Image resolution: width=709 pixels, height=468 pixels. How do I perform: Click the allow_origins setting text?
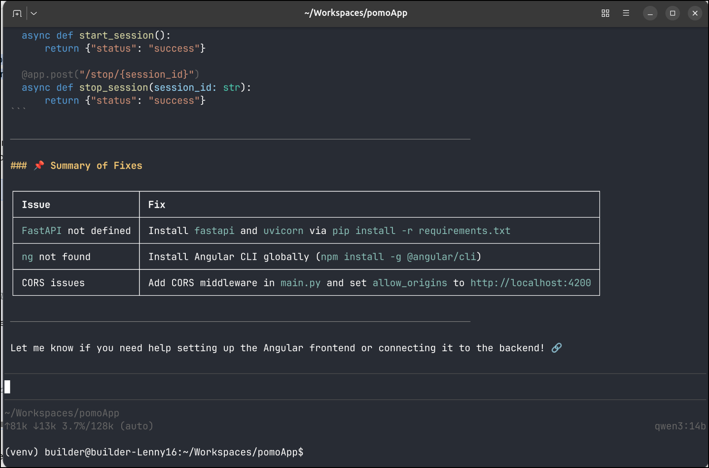click(410, 283)
